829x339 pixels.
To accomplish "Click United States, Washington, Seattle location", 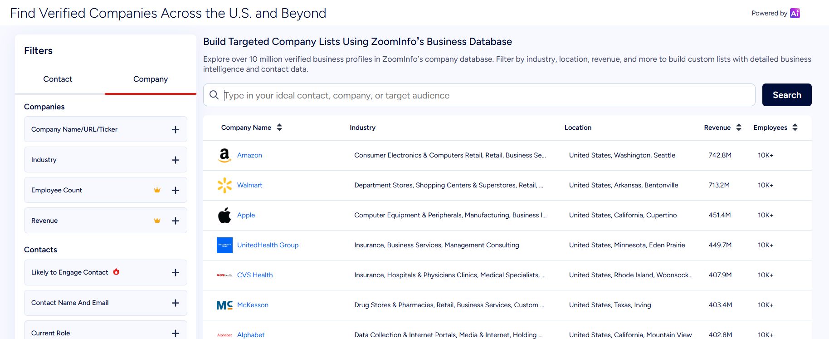I will click(622, 155).
